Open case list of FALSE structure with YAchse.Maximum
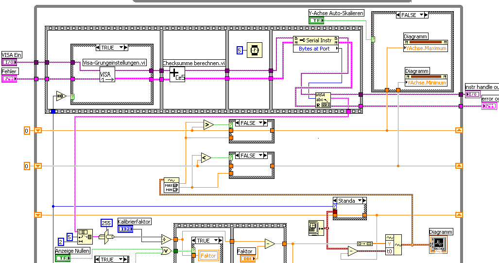 [x=422, y=15]
